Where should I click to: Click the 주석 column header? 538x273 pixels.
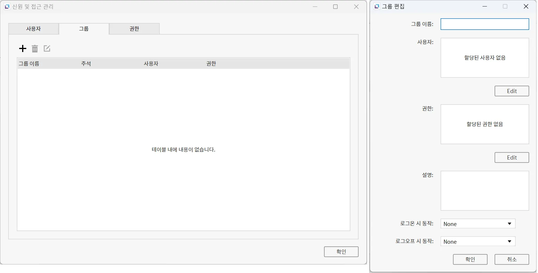coord(86,64)
